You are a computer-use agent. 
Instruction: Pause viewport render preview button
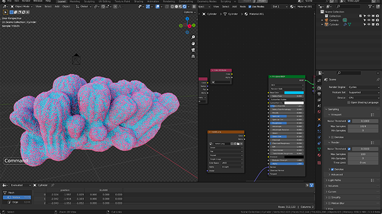[x=194, y=6]
